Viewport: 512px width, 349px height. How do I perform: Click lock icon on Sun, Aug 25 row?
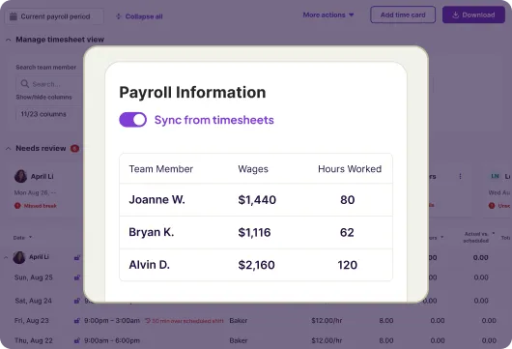click(x=77, y=277)
